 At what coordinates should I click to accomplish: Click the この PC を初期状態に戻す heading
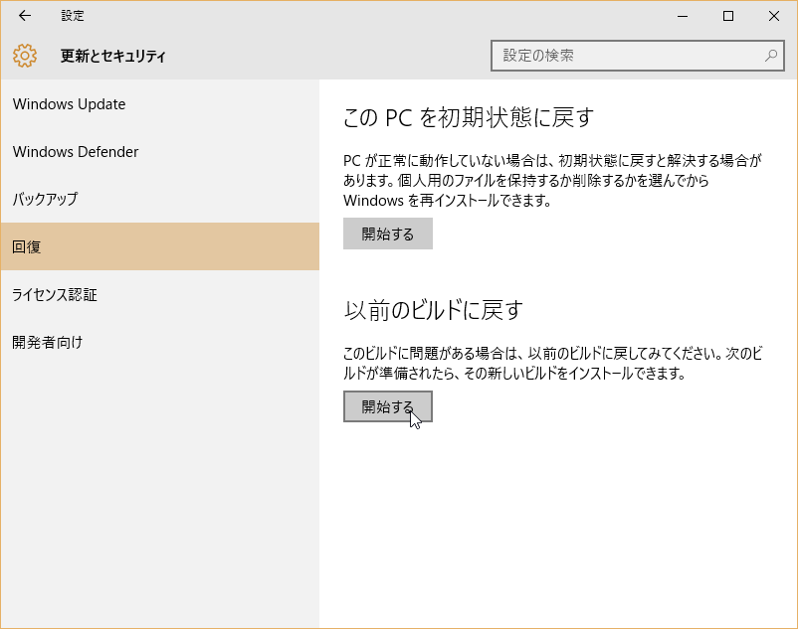pyautogui.click(x=469, y=118)
